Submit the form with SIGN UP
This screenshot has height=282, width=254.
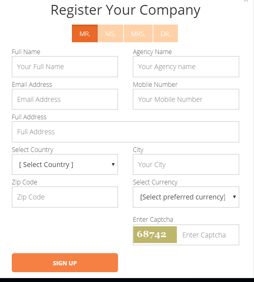point(65,263)
